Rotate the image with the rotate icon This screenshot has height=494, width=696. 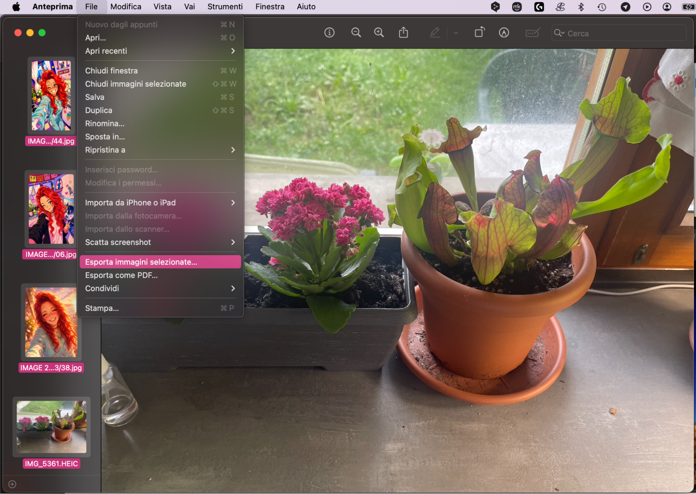click(479, 32)
